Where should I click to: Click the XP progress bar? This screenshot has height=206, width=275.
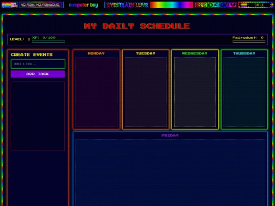tap(48, 42)
